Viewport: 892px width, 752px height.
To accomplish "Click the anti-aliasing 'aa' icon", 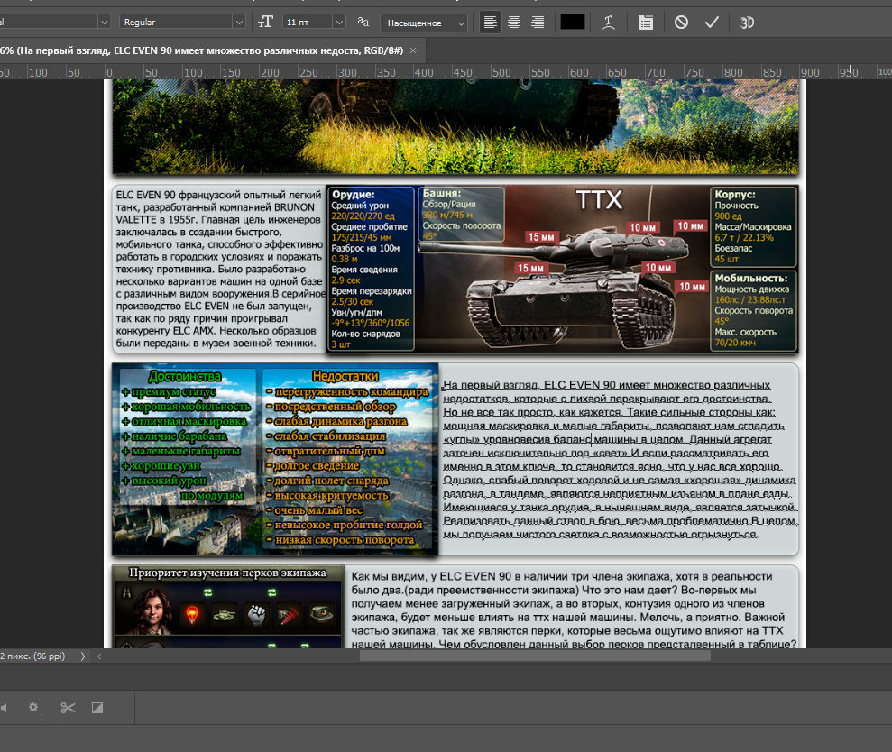I will [363, 23].
